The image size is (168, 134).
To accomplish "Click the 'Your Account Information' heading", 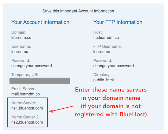I will pyautogui.click(x=40, y=22).
